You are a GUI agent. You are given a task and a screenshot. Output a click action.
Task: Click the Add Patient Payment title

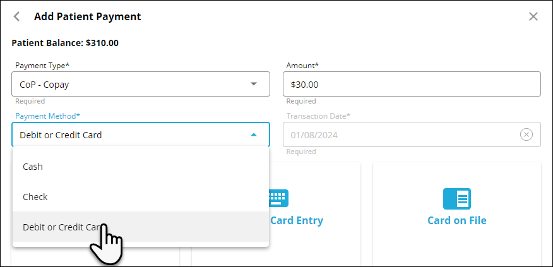click(x=87, y=16)
